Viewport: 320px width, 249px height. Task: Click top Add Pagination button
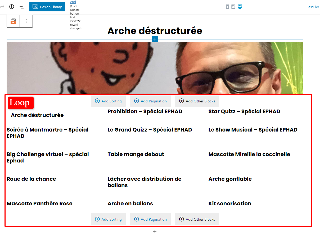pos(150,101)
